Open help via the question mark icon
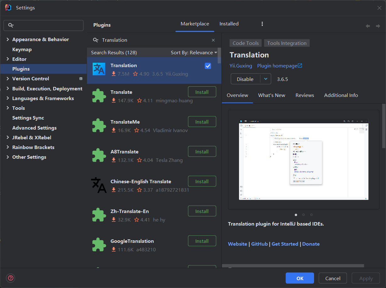386x288 pixels. 11,278
